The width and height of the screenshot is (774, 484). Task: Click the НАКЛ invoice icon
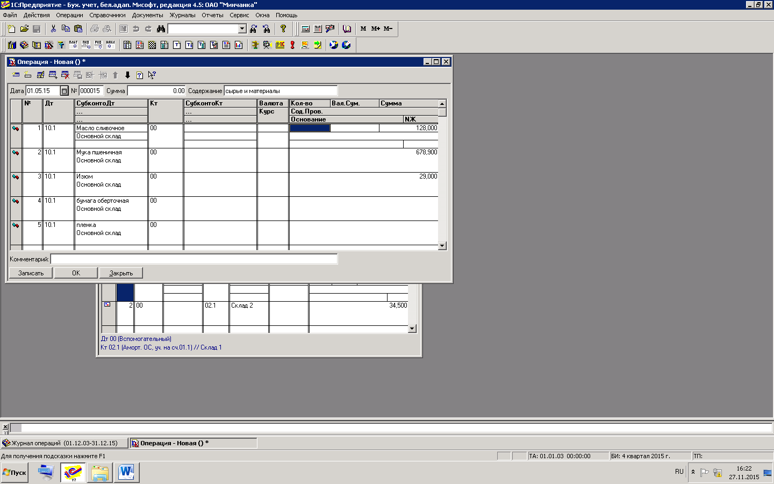111,45
